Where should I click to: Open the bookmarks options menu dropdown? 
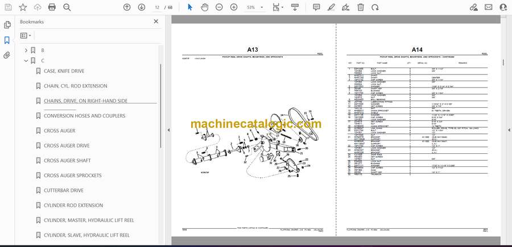coord(26,36)
